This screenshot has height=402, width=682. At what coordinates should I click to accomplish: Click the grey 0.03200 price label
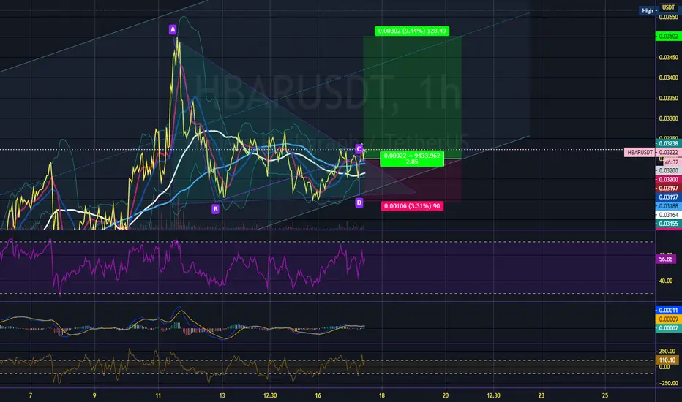668,171
